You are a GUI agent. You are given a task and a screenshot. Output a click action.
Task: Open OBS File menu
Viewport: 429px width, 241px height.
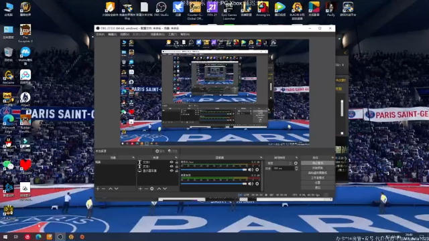coord(100,34)
